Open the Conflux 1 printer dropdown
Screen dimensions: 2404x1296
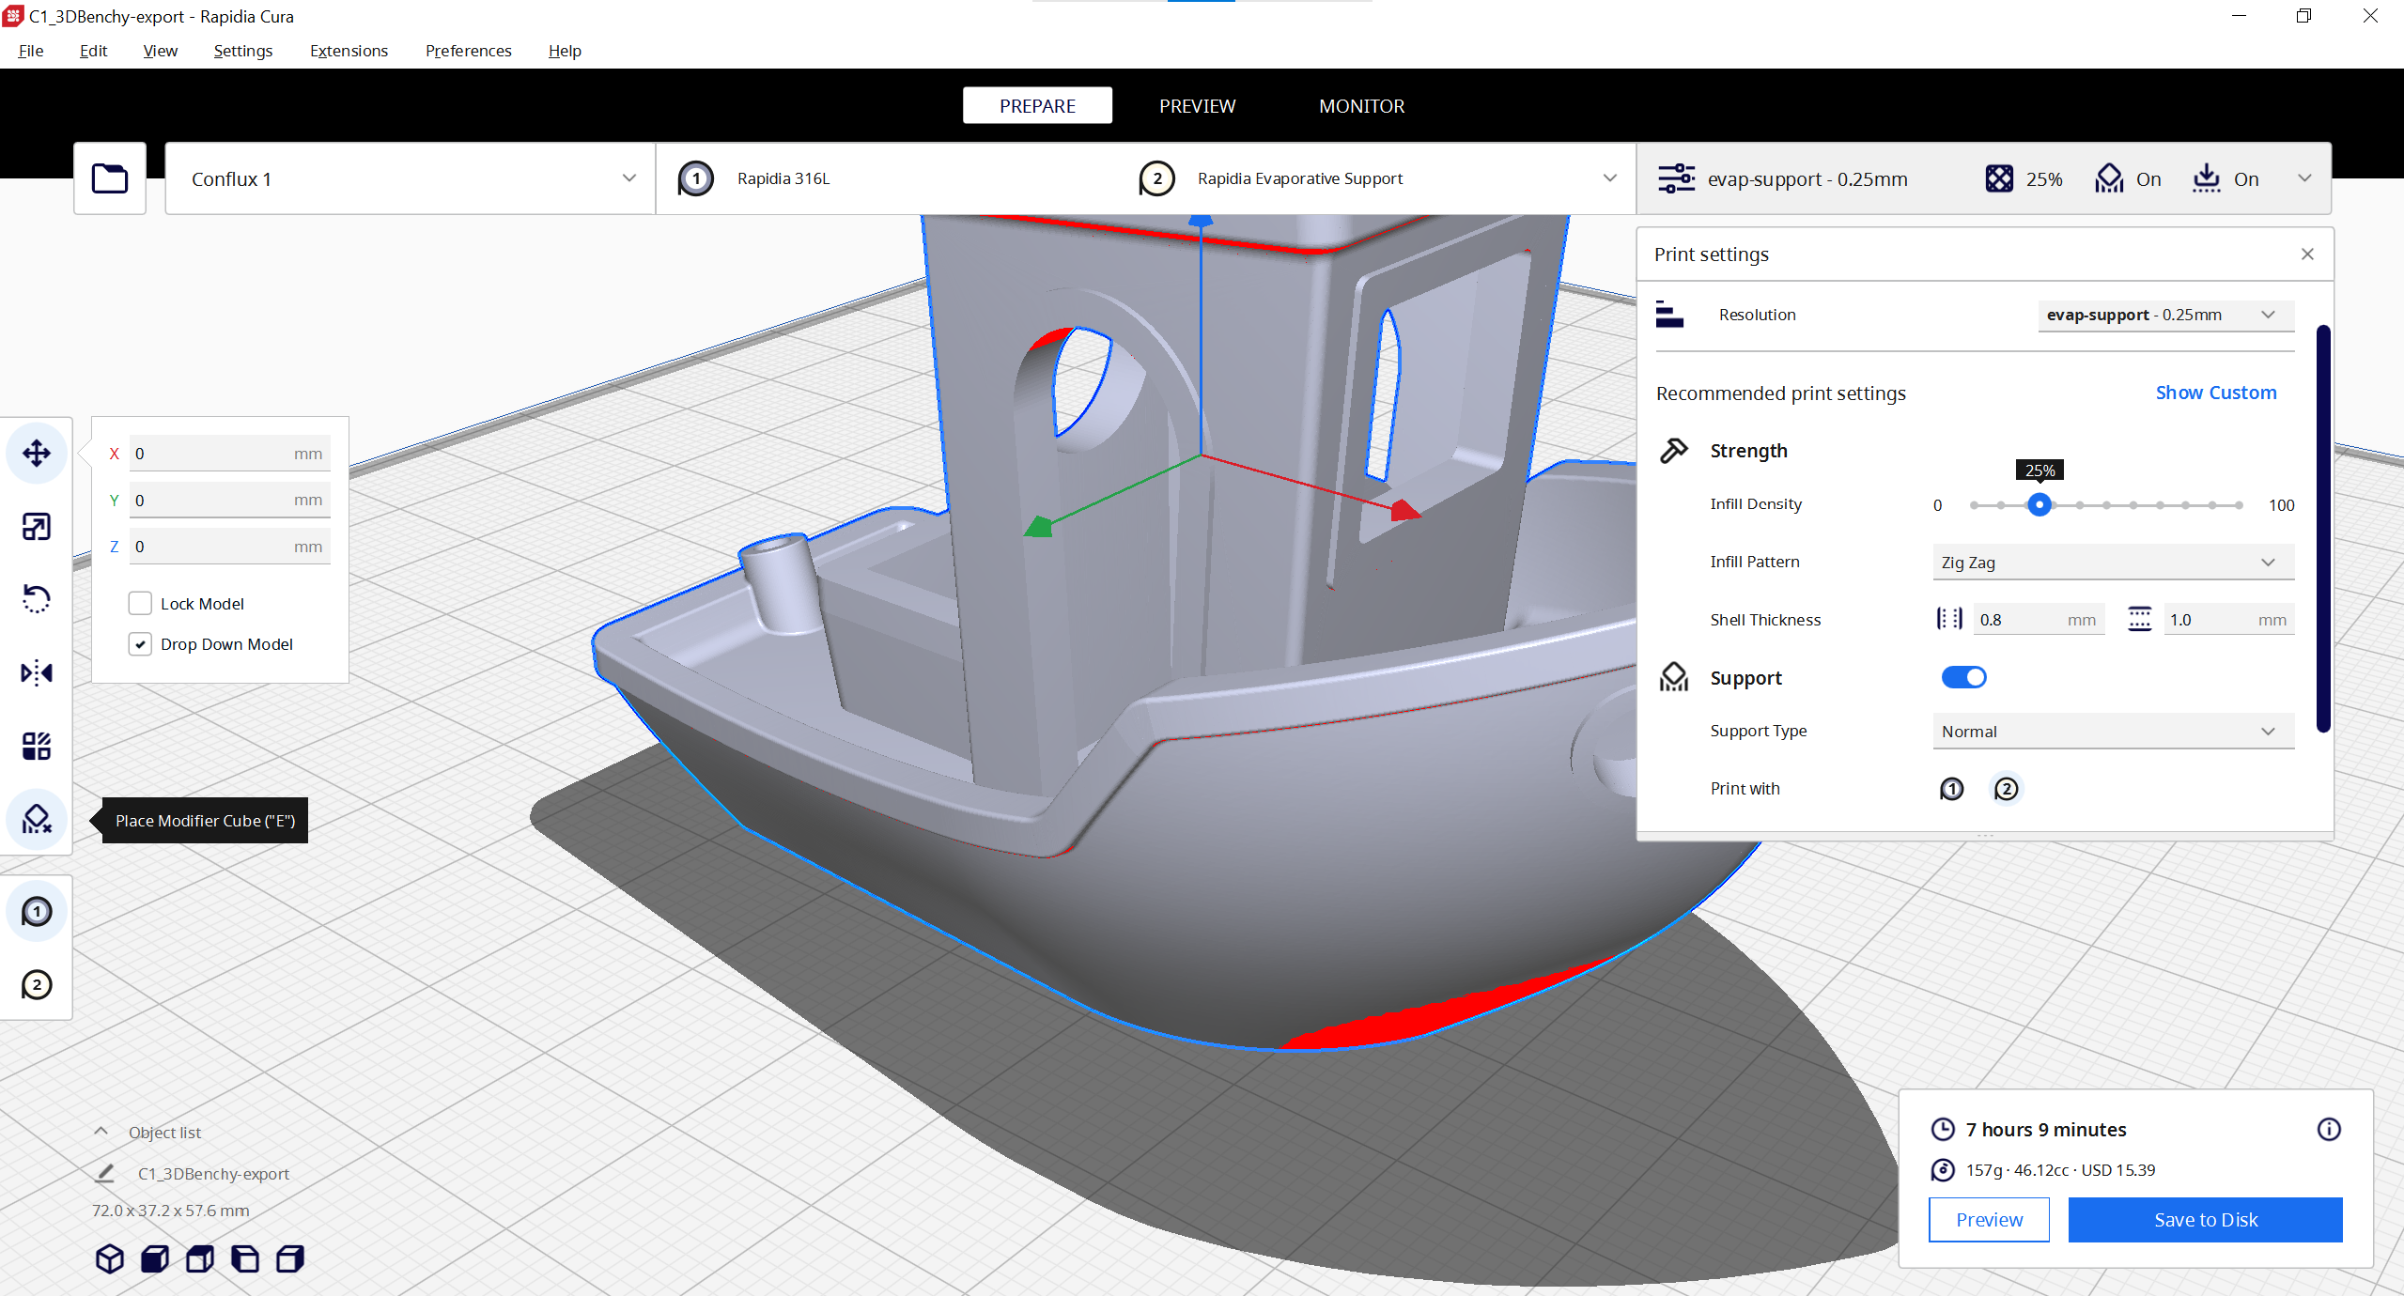coord(411,178)
